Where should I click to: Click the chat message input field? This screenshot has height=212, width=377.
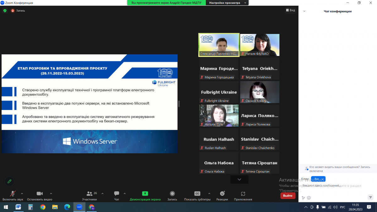click(333, 186)
